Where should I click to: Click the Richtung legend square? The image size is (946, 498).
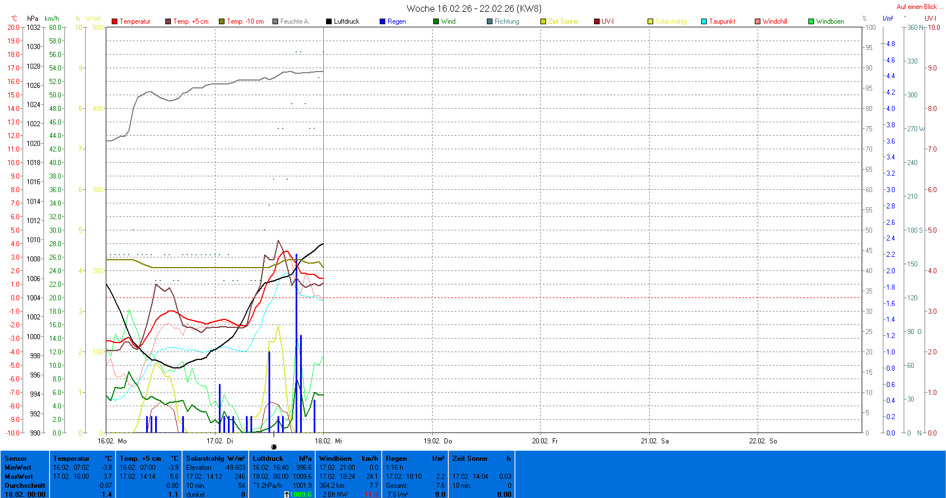(490, 21)
